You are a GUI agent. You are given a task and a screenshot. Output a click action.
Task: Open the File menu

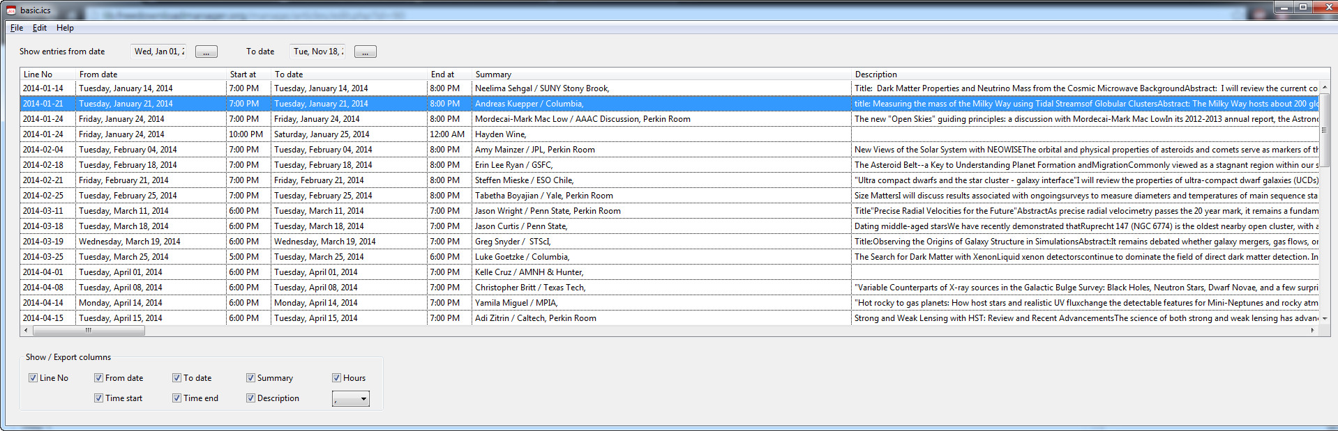[x=17, y=28]
